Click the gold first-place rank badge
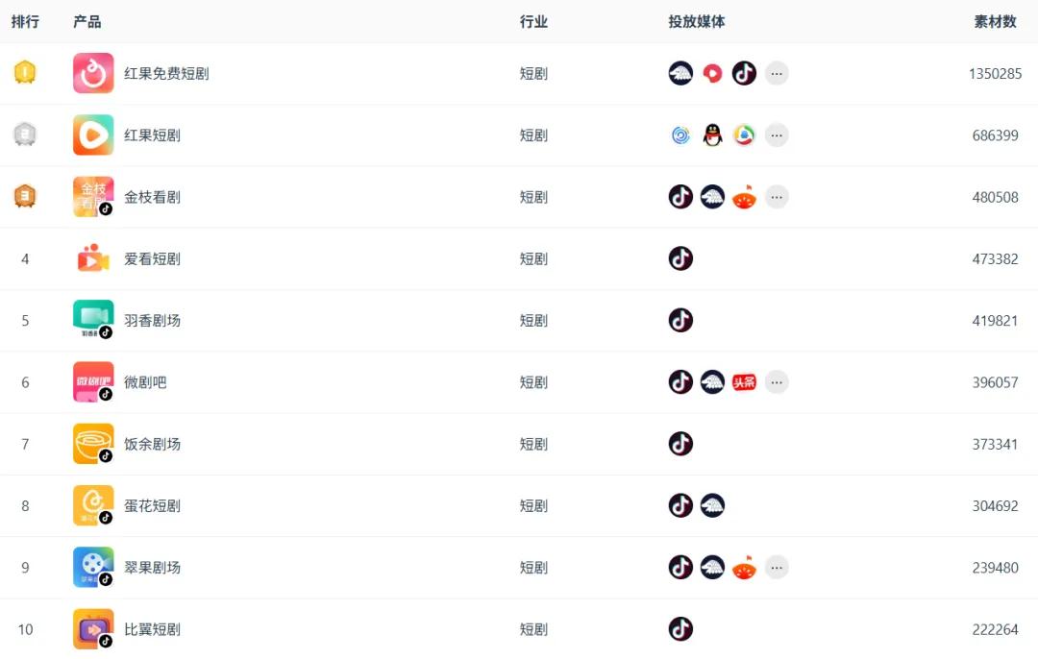The width and height of the screenshot is (1038, 659). (25, 73)
